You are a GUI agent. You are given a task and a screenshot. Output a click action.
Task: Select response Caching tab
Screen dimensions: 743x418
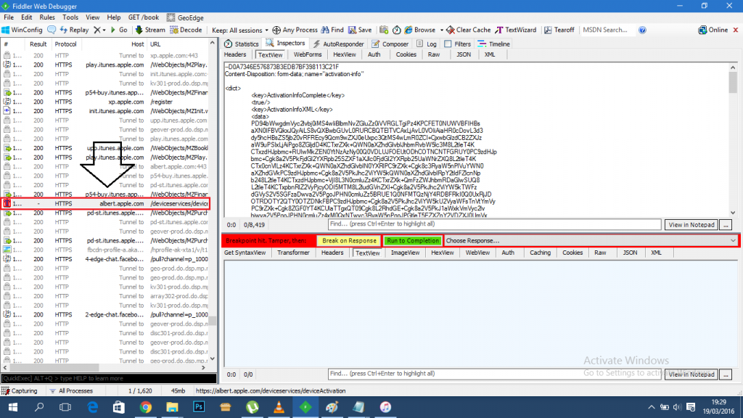tap(540, 253)
